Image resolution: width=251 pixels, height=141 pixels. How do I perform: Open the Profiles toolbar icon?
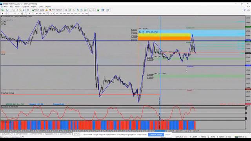(7, 10)
